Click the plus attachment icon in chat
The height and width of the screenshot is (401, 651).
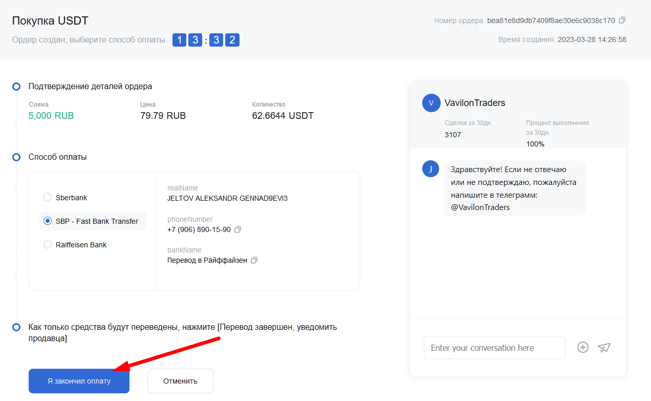coord(583,347)
